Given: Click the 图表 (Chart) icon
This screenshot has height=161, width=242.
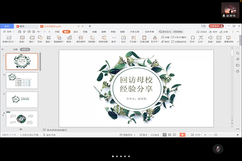Looking at the screenshot, I should tap(69, 39).
